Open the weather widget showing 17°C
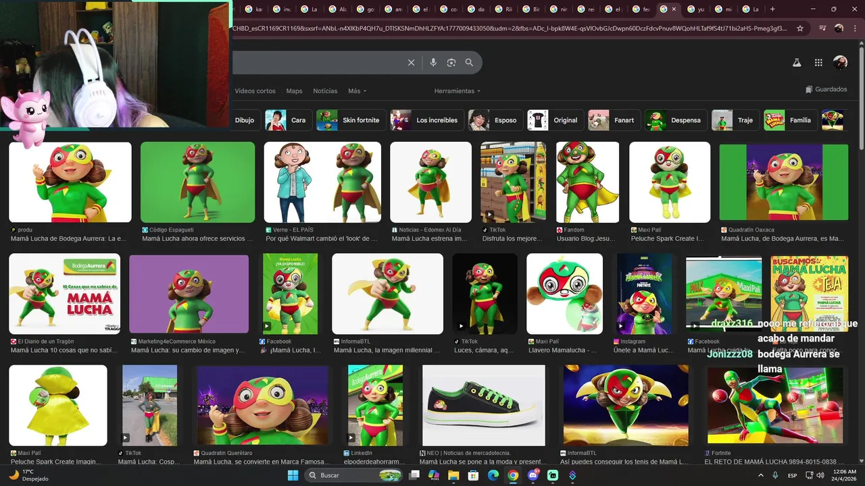Screen dimensions: 865x486 coord(27,475)
